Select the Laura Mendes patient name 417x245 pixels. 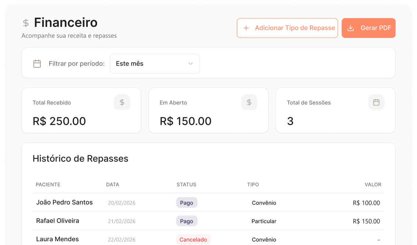coord(57,239)
